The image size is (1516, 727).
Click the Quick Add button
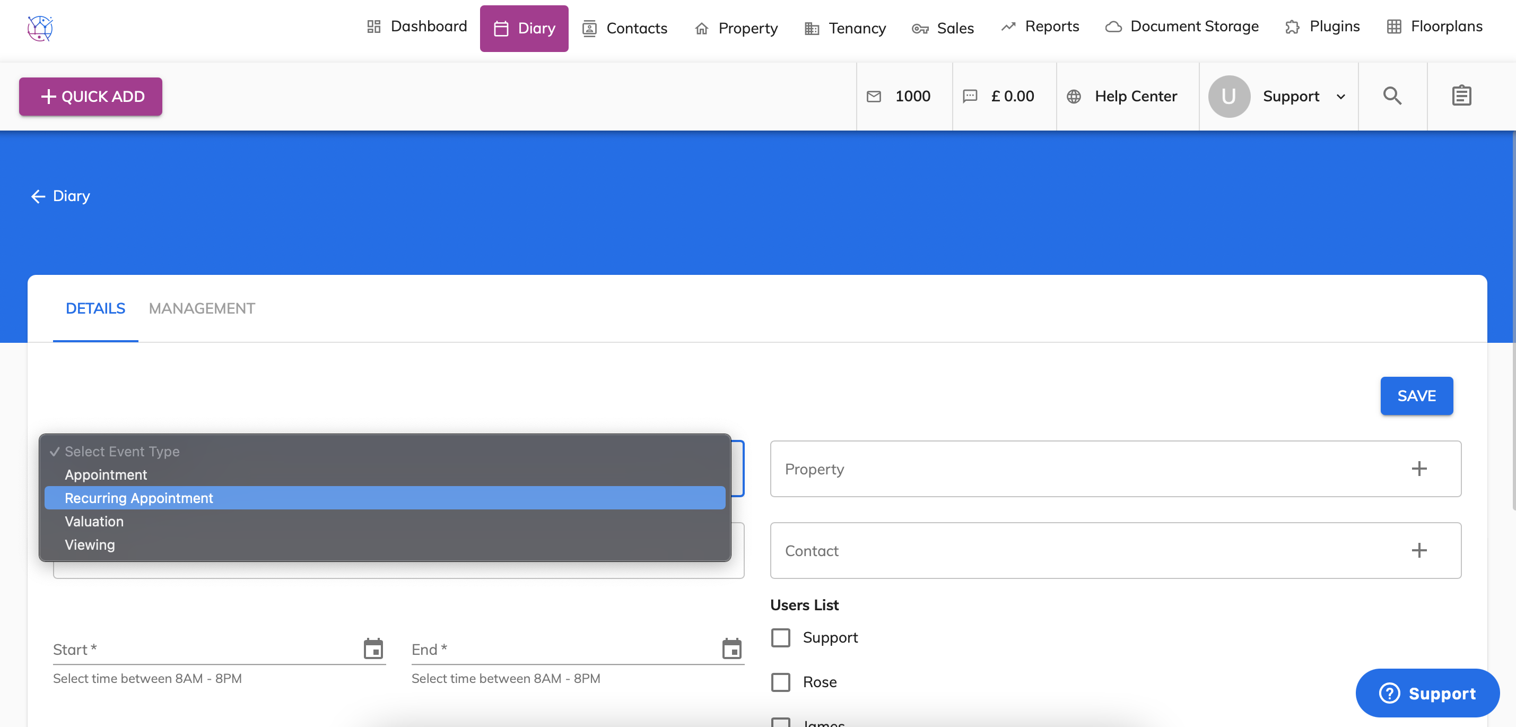[x=91, y=97]
